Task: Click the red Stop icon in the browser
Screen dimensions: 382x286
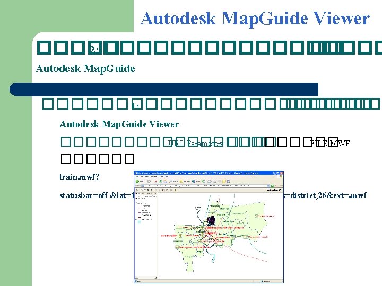Action: (x=156, y=181)
